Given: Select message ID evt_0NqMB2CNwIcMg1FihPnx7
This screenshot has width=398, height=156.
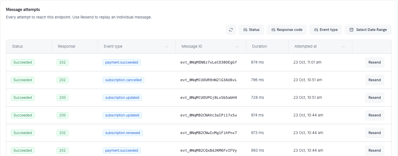Looking at the screenshot, I should pyautogui.click(x=209, y=133).
